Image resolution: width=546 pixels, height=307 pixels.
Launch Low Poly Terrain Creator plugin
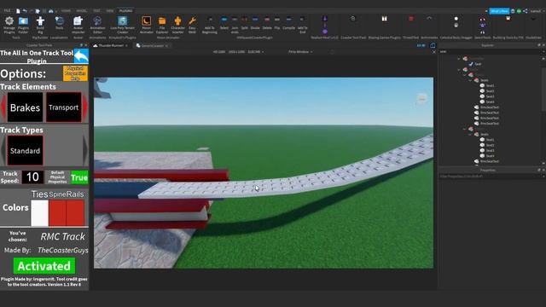click(123, 25)
